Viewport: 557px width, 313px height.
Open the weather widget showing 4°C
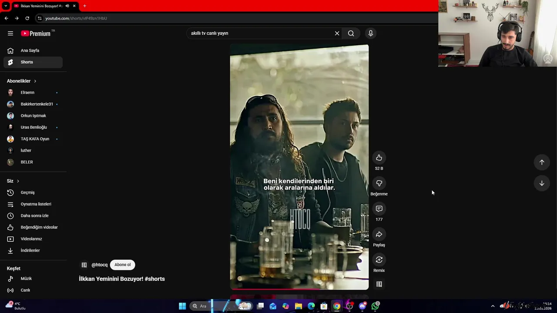coord(15,306)
